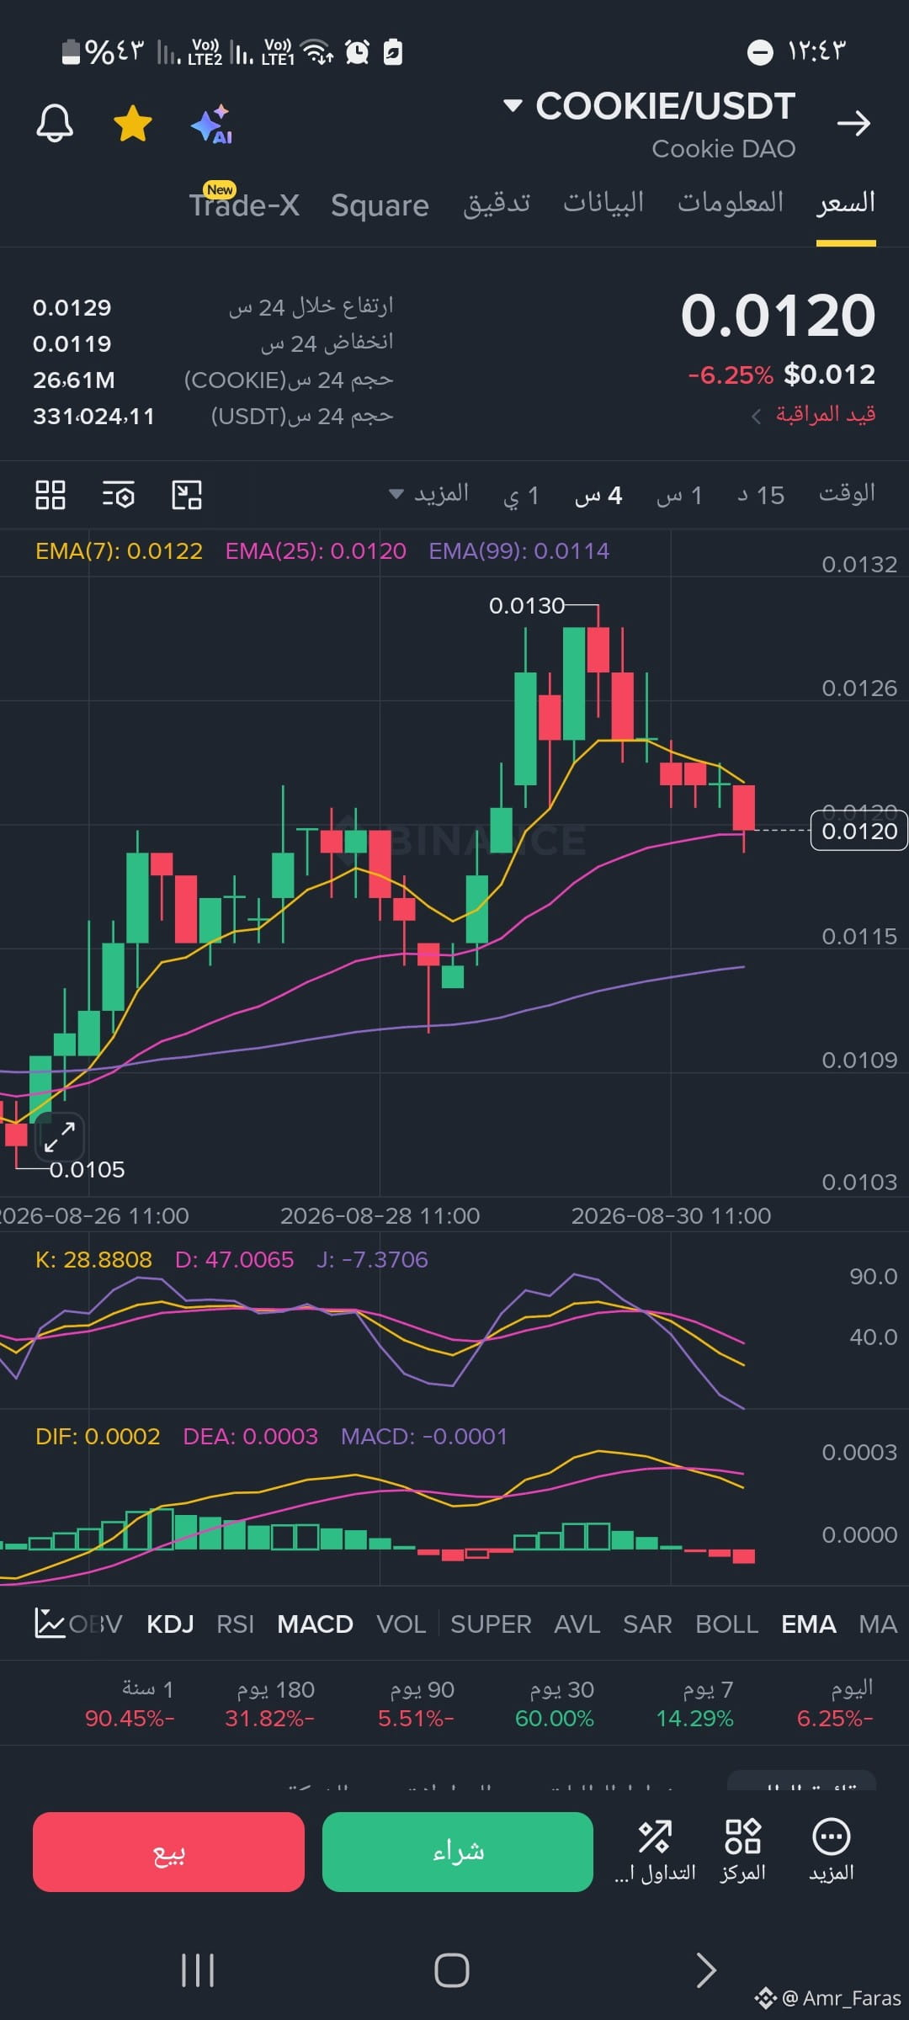Open the AI assistant sparkle icon
The height and width of the screenshot is (2020, 909).
pos(212,125)
